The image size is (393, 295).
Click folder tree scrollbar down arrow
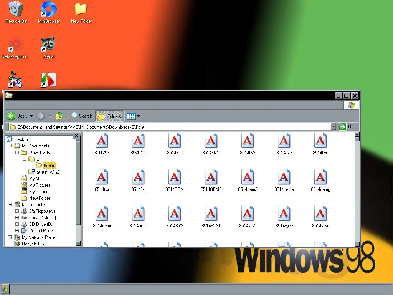[78, 243]
